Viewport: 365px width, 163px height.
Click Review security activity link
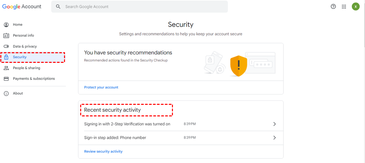[103, 151]
